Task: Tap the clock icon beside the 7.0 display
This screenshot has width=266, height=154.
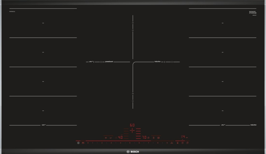Action: (x=148, y=137)
